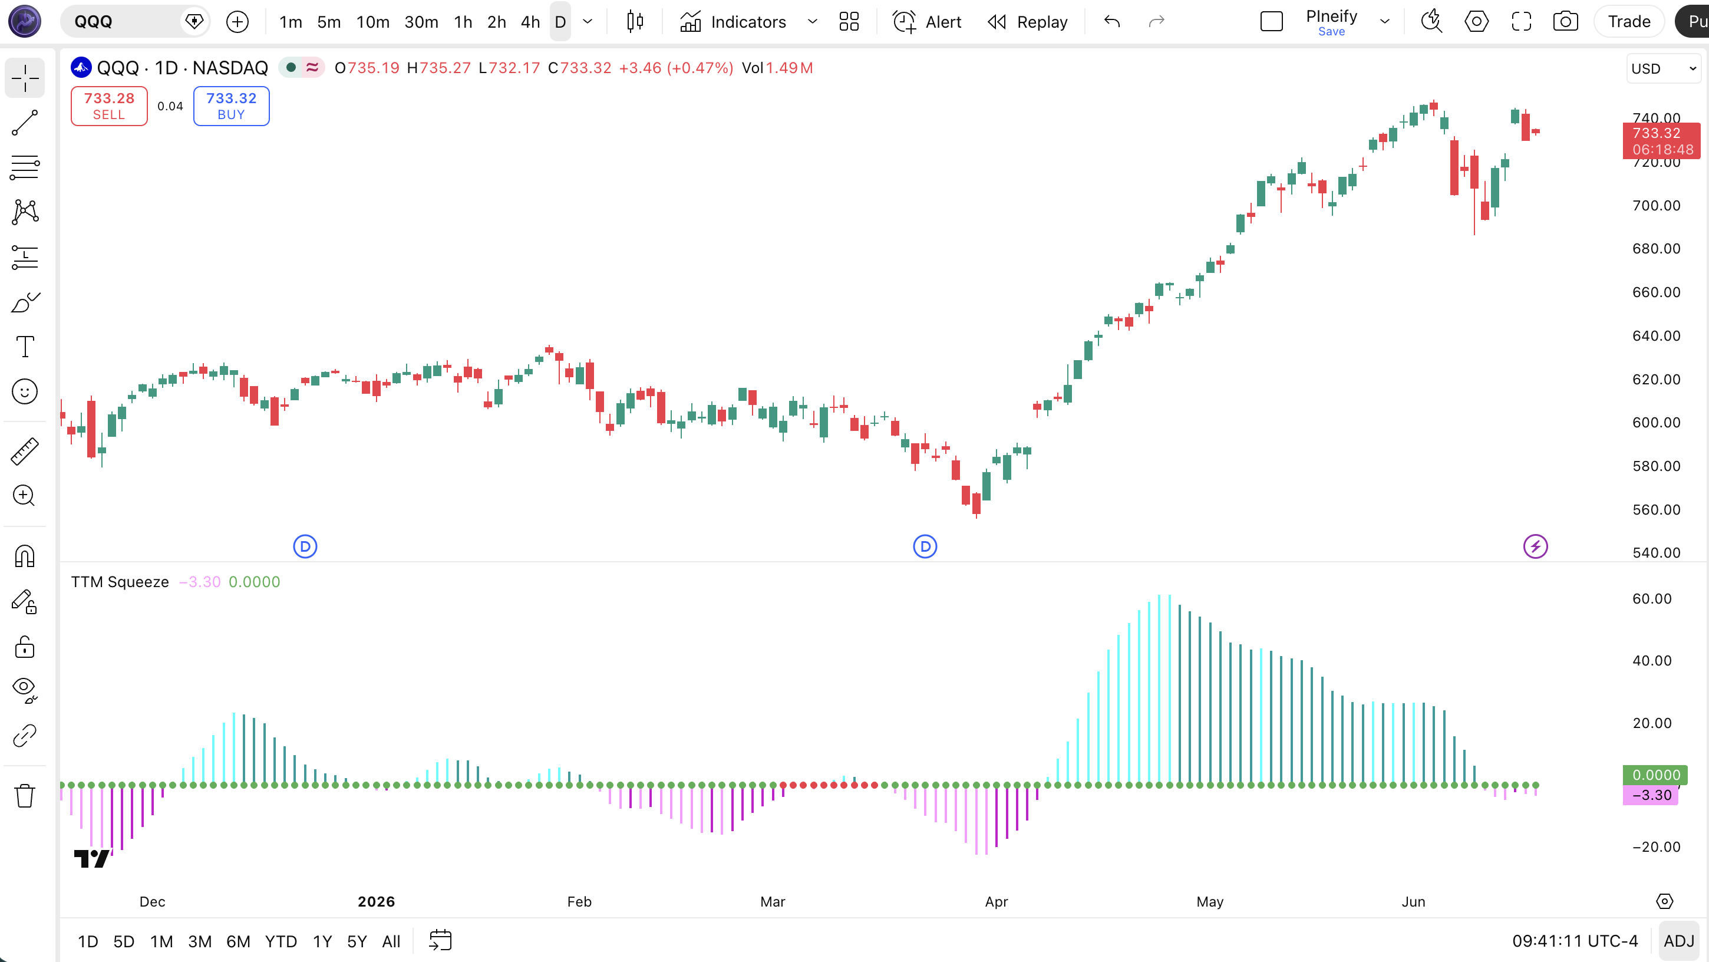
Task: Open the forecasting and measurement tools
Action: pos(25,257)
